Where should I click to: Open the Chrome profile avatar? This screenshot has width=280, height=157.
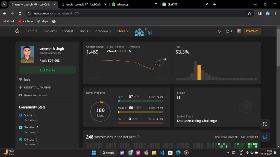tap(267, 13)
